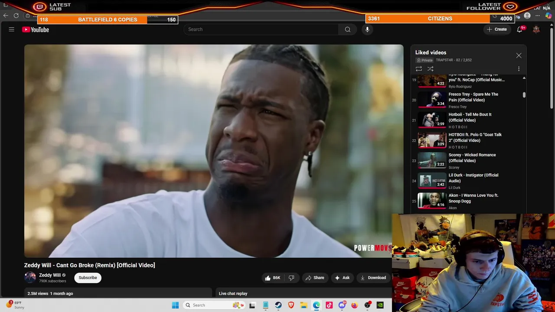Open Zeddy Will channel name link
555x312 pixels.
tap(50, 275)
